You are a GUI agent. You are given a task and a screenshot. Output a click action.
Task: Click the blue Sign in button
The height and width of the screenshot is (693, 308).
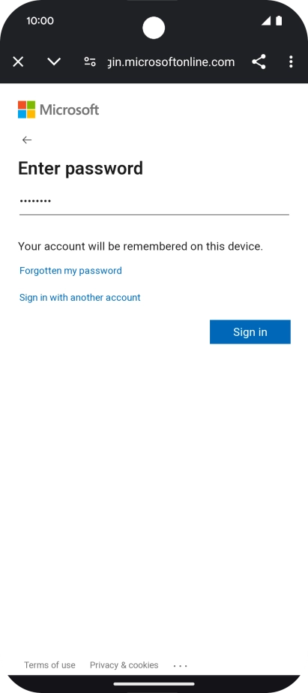click(250, 332)
